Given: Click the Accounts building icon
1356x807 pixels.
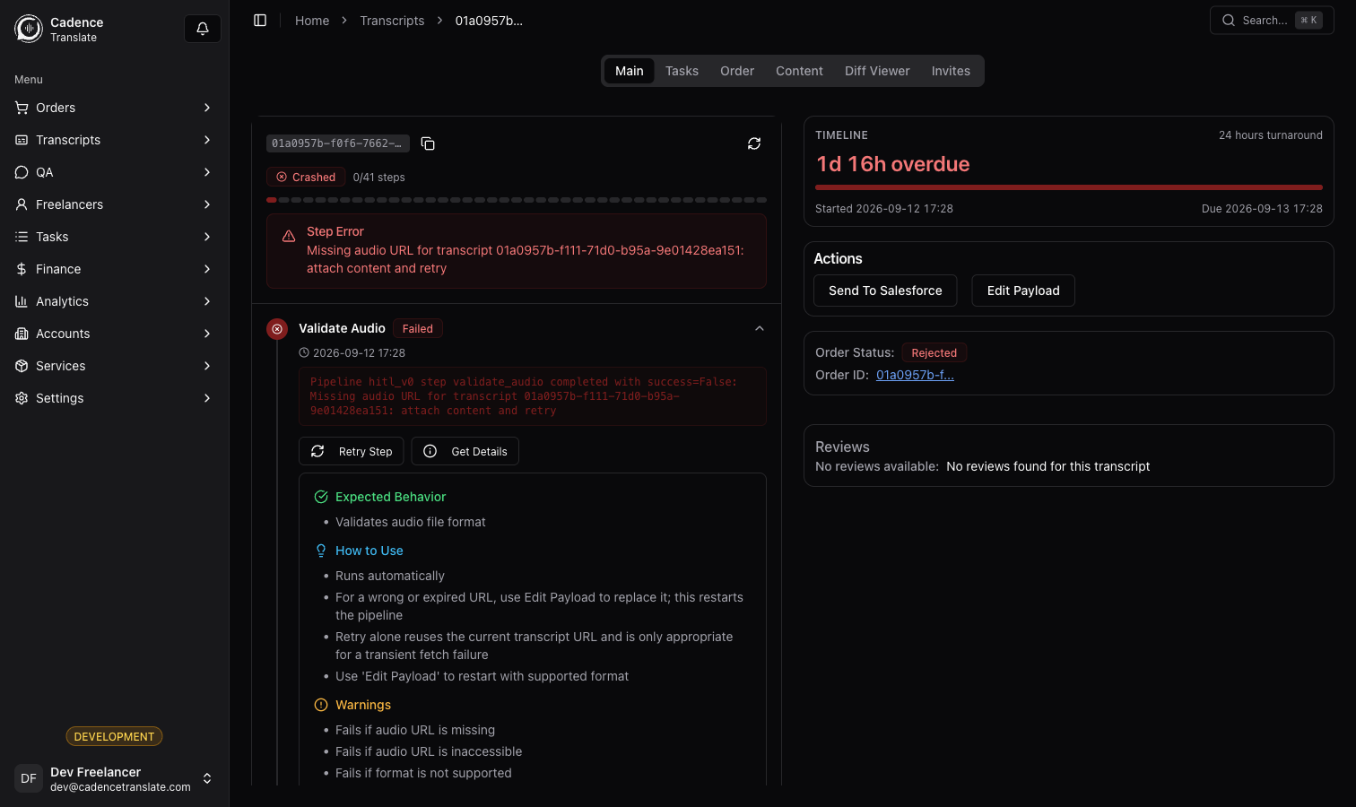Looking at the screenshot, I should (x=22, y=334).
